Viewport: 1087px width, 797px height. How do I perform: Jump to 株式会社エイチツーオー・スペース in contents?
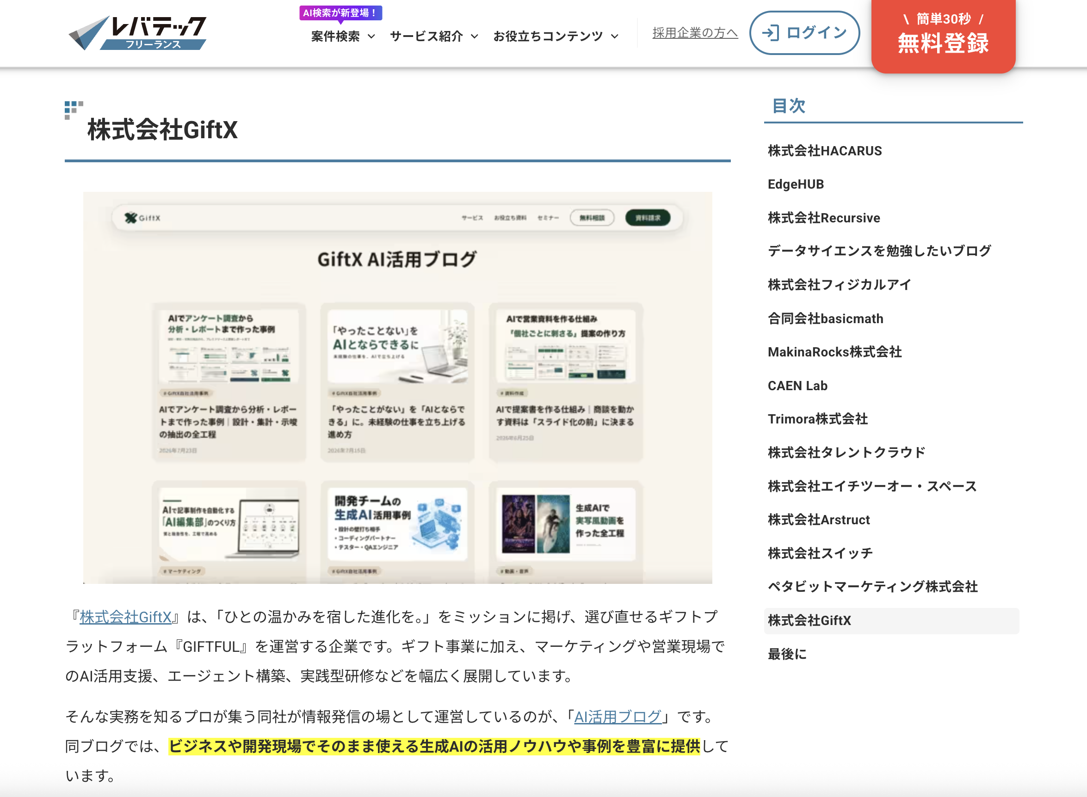point(872,486)
